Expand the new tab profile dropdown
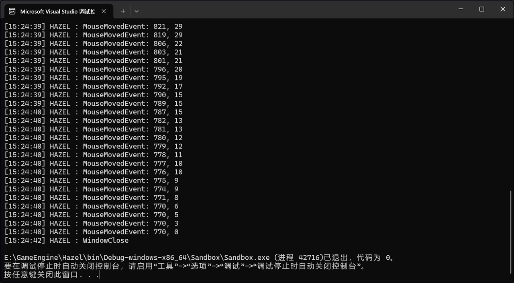 137,11
